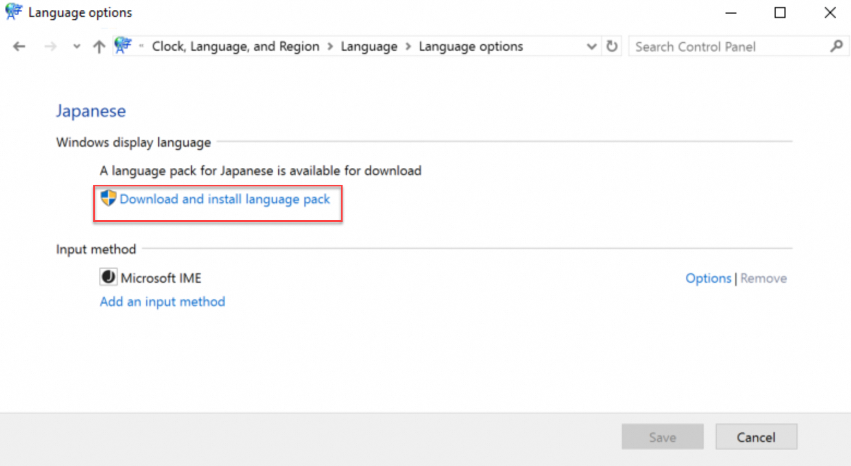Click the shield icon beside the download link
The height and width of the screenshot is (466, 851).
pos(108,198)
